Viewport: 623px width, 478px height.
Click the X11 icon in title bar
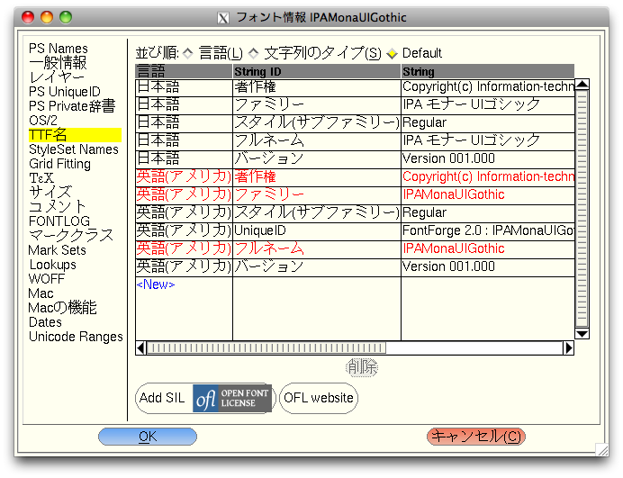coord(223,18)
